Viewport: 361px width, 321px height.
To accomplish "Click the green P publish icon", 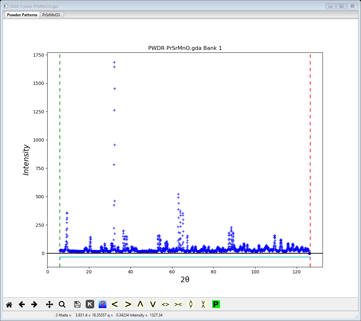I will (216, 304).
